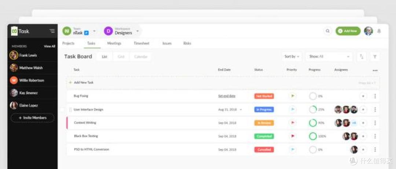Collapse the sidebar with hamburger icon
Screen dimensions: 396x169
click(x=52, y=31)
